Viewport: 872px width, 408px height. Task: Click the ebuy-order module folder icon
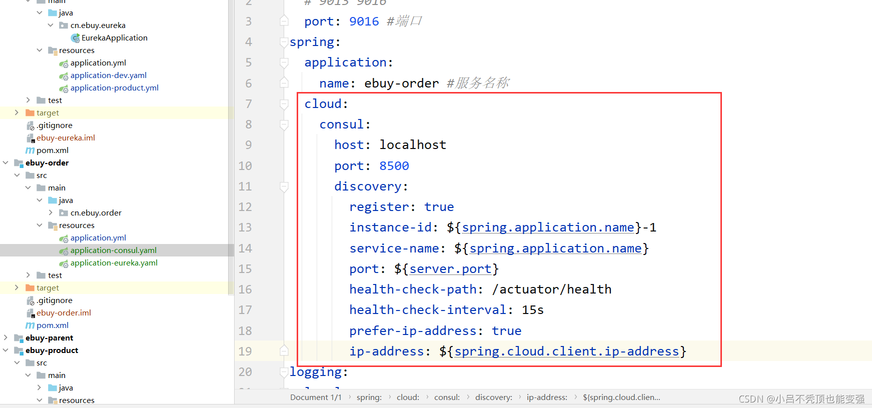tap(19, 163)
